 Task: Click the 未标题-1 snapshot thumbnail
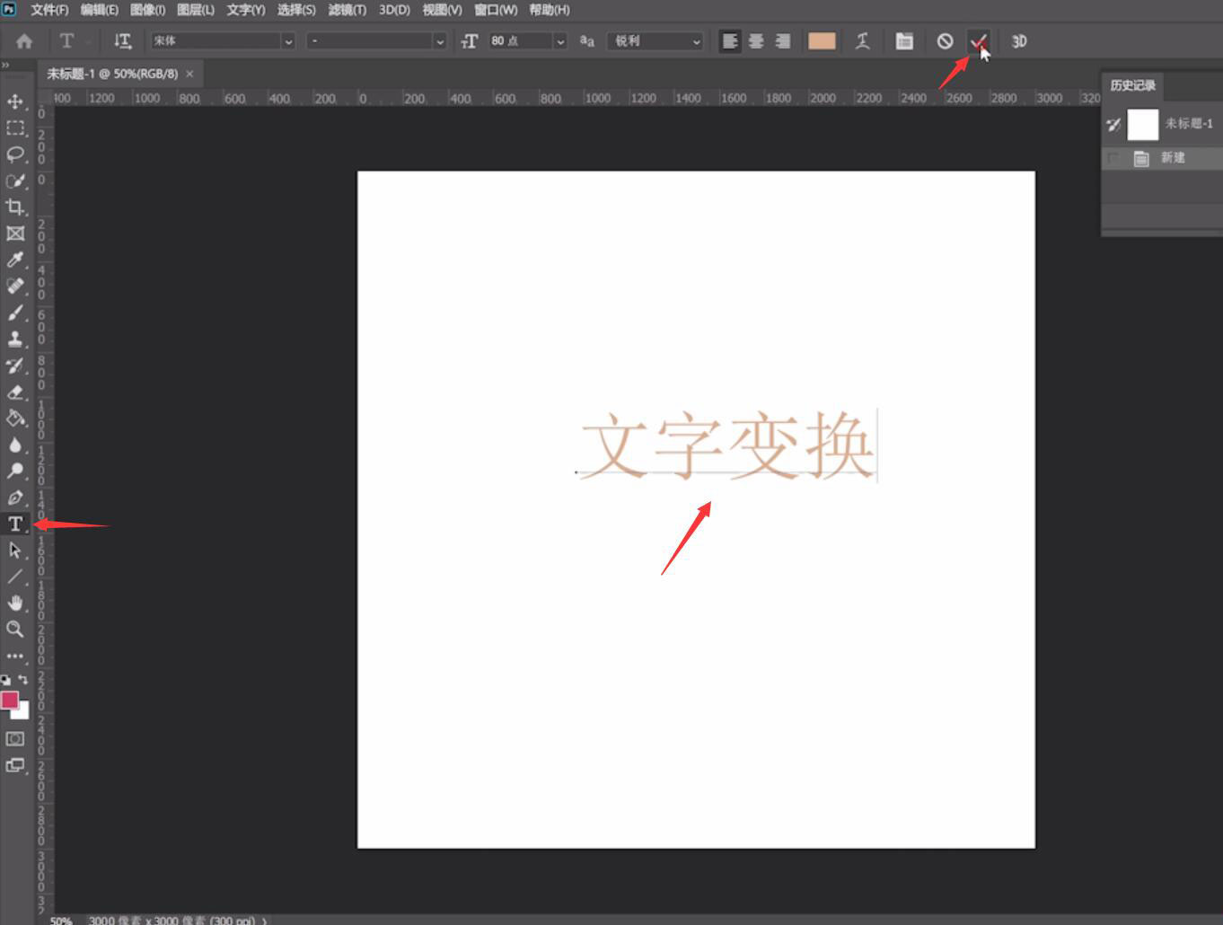1142,124
